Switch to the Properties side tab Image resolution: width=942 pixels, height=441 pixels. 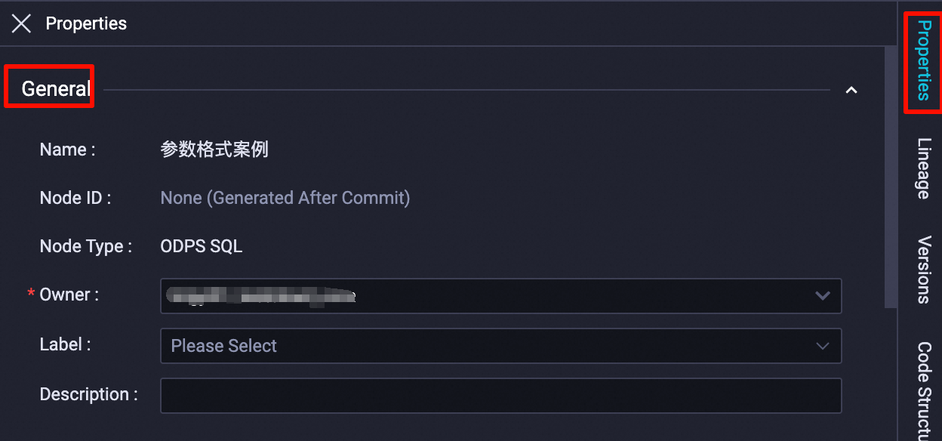pos(924,60)
